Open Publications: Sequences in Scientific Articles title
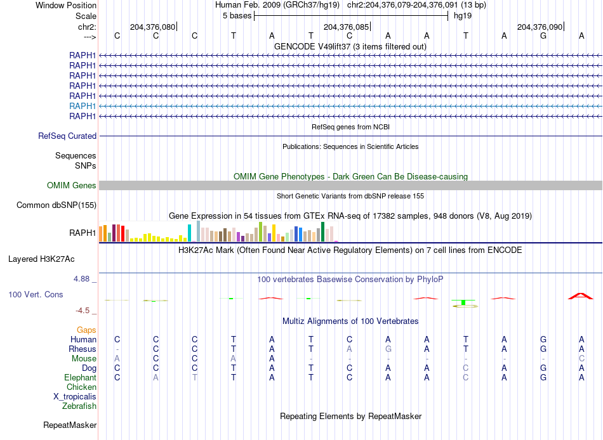 click(350, 146)
